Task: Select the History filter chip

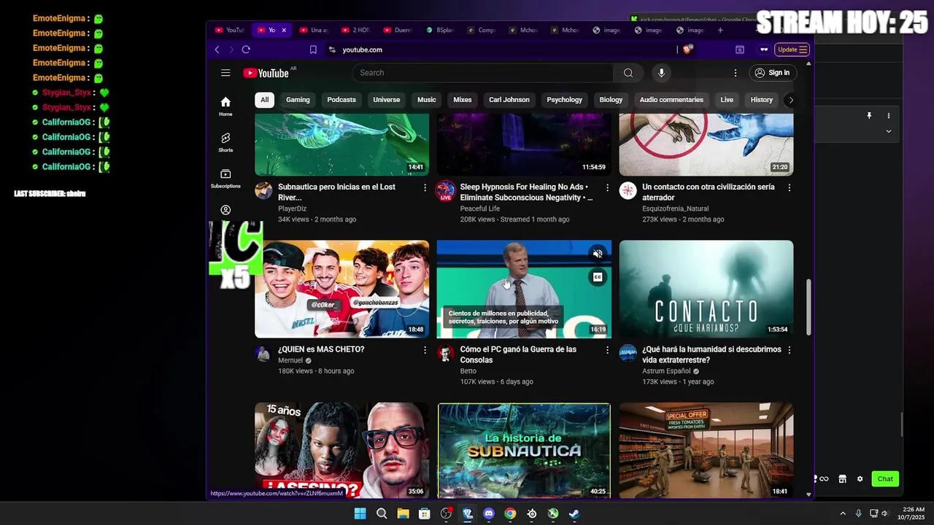Action: pyautogui.click(x=762, y=100)
